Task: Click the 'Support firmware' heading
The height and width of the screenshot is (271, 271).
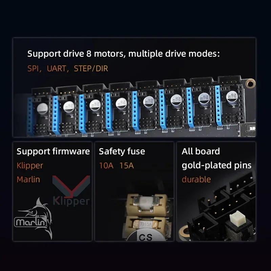Action: tap(53, 151)
